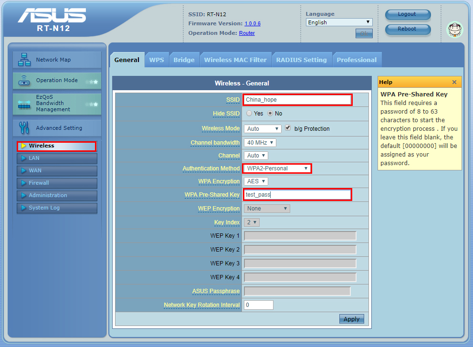Select Yes for Hide SSID
This screenshot has width=473, height=347.
coord(249,114)
